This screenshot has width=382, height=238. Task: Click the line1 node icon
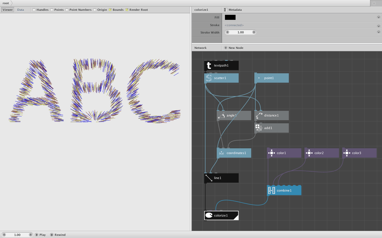coord(209,178)
